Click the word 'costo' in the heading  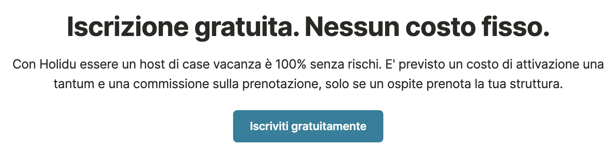point(441,27)
